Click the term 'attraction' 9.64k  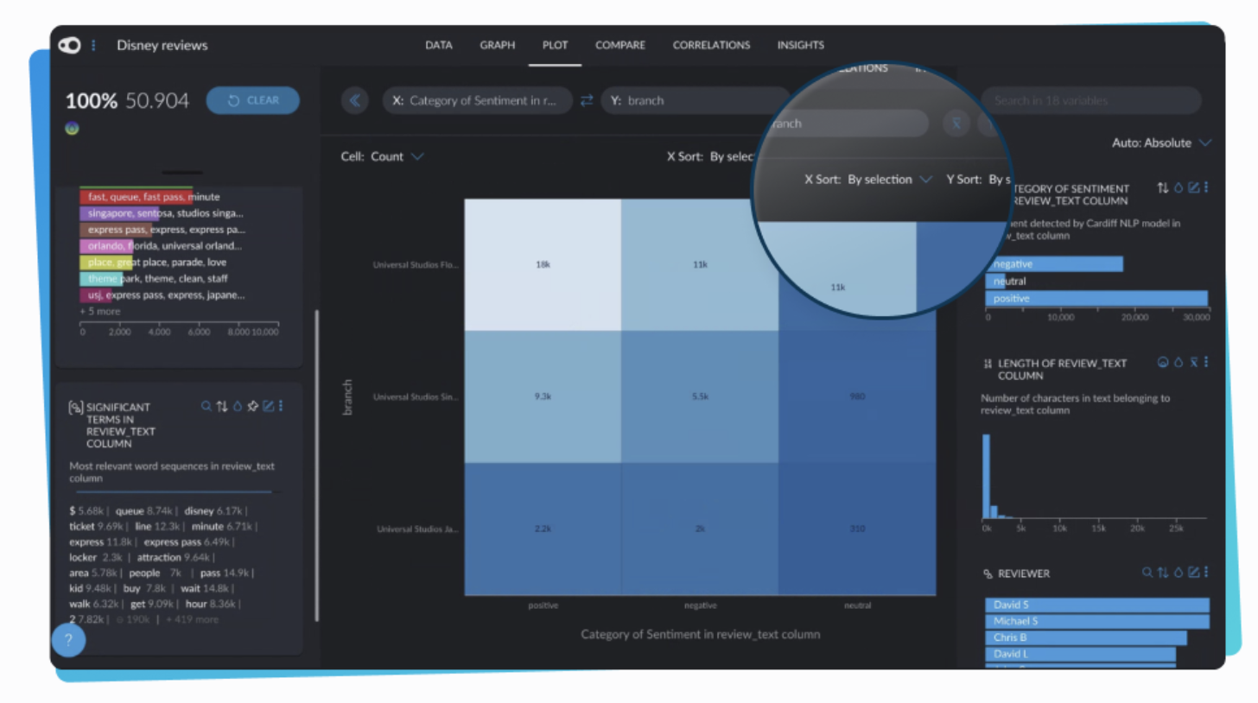[x=173, y=557]
